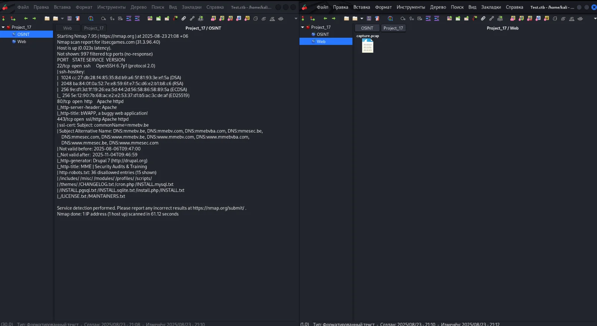
Task: Select OSINT node in left window tree
Action: 26,34
